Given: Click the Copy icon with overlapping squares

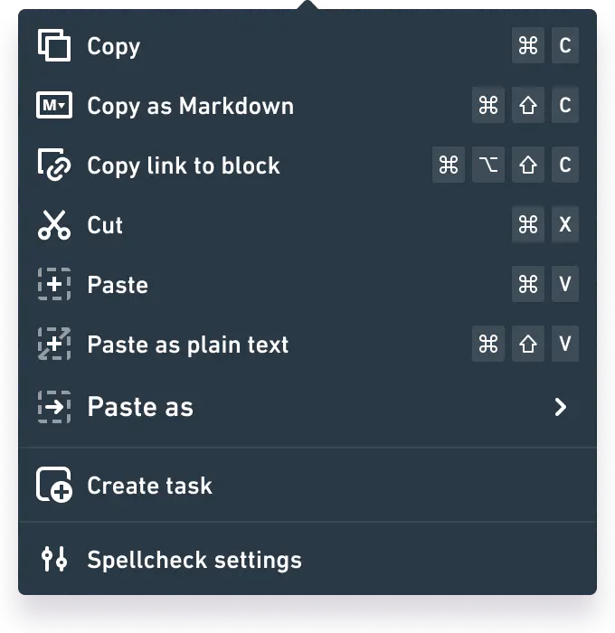Looking at the screenshot, I should pos(54,46).
